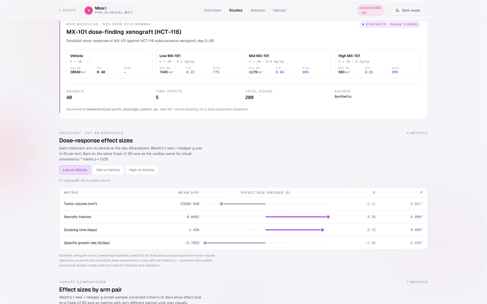Click the Low MX-101 day 28 volume 7445
The image size is (487, 304).
coord(164,72)
